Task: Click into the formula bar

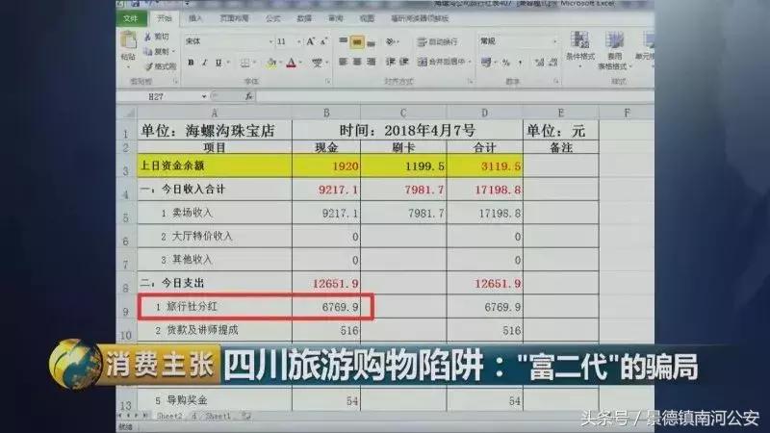Action: pos(454,97)
